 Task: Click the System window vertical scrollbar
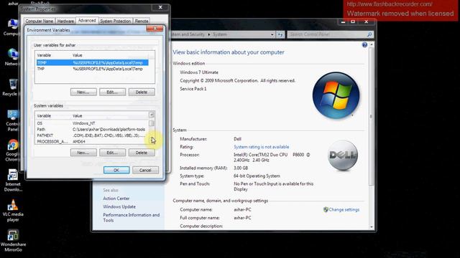tap(372, 116)
